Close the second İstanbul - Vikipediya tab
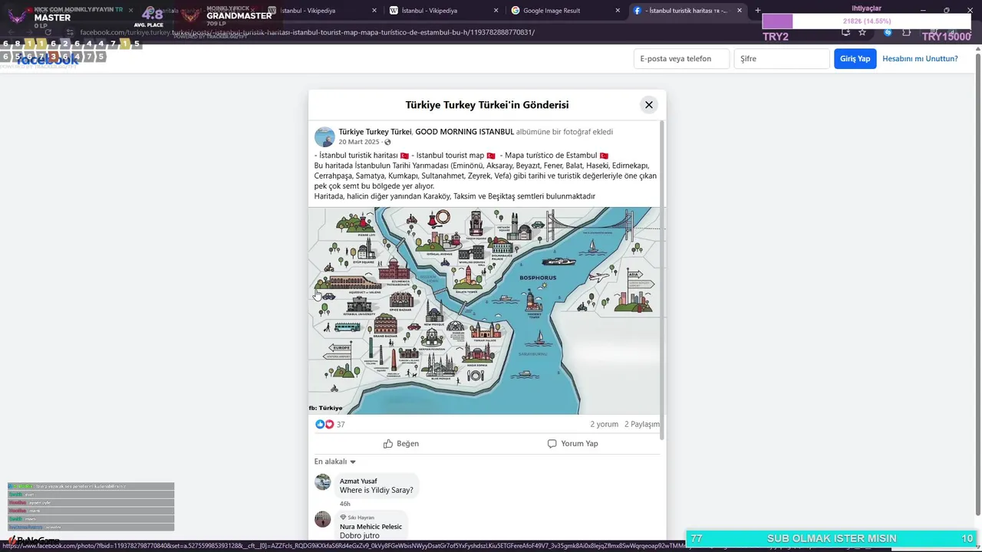982x552 pixels. tap(496, 11)
